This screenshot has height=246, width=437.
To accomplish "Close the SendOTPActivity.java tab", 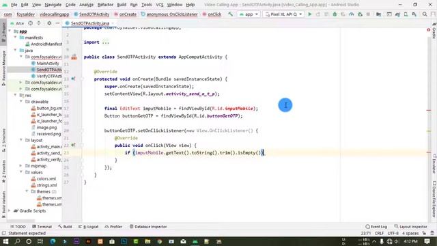I will coord(113,23).
